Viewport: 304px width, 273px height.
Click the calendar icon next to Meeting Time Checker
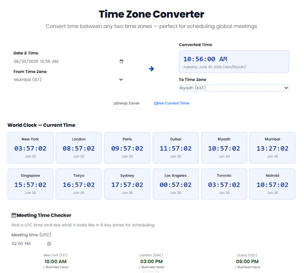point(14,215)
